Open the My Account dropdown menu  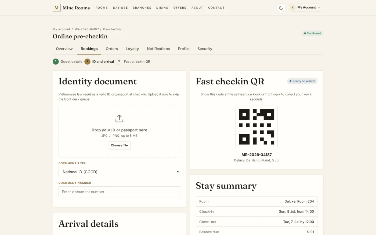click(x=306, y=8)
